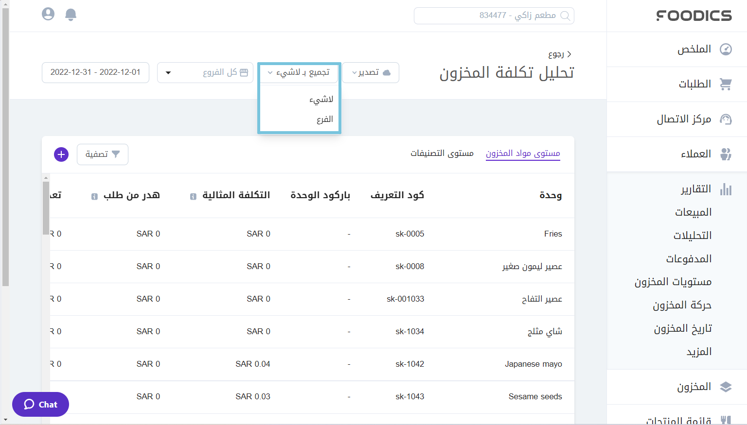The image size is (747, 425).
Task: Open the التقارير reports bar-chart icon
Action: [x=726, y=189]
